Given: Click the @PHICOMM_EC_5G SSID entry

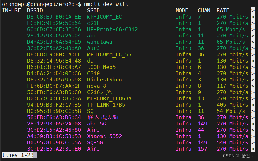Looking at the screenshot, I should [x=109, y=54].
